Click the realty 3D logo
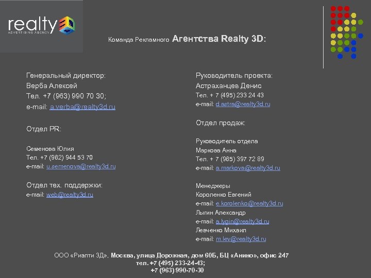Image resolution: width=371 pixels, height=278 pixels. (41, 25)
